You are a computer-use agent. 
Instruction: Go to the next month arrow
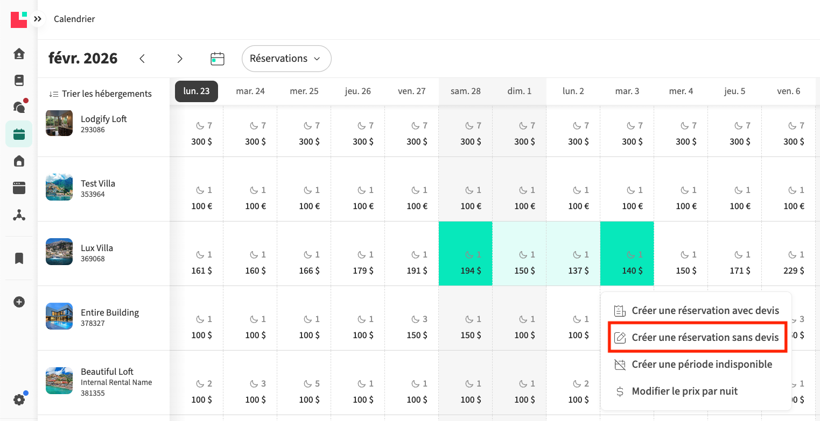click(x=180, y=59)
